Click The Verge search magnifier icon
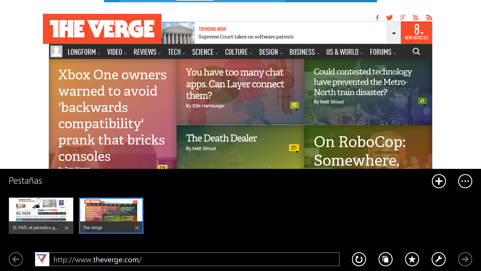 pyautogui.click(x=416, y=51)
